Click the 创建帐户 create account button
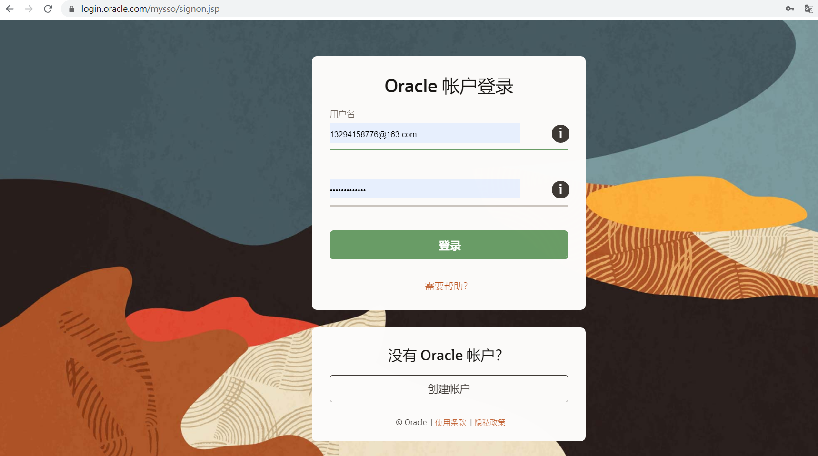The height and width of the screenshot is (456, 818). click(449, 388)
